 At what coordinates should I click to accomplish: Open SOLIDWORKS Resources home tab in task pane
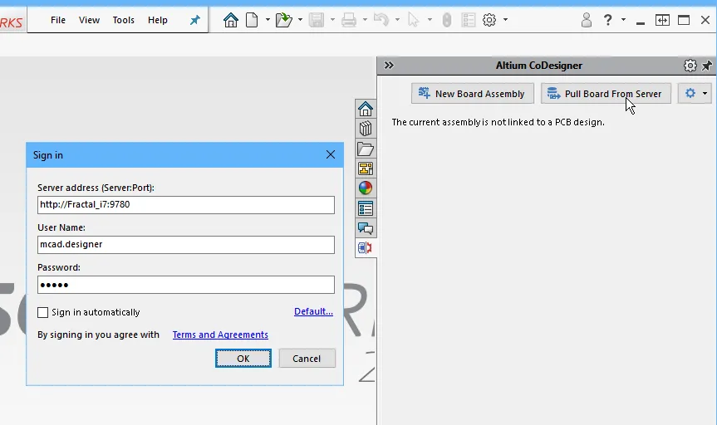[366, 110]
